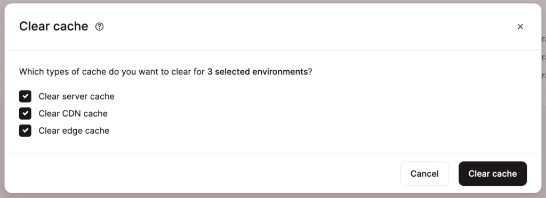Dismiss the dialog using the Cancel button
The width and height of the screenshot is (546, 198).
click(x=424, y=174)
